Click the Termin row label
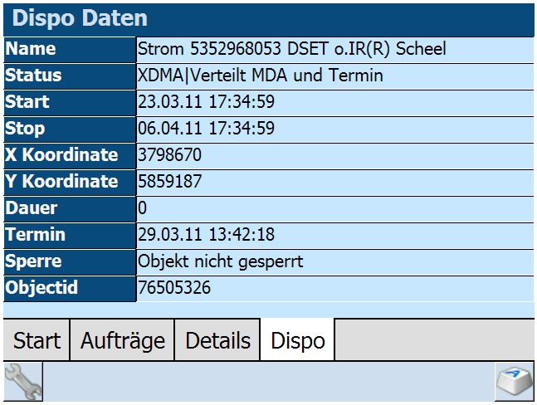The image size is (537, 405). [70, 236]
